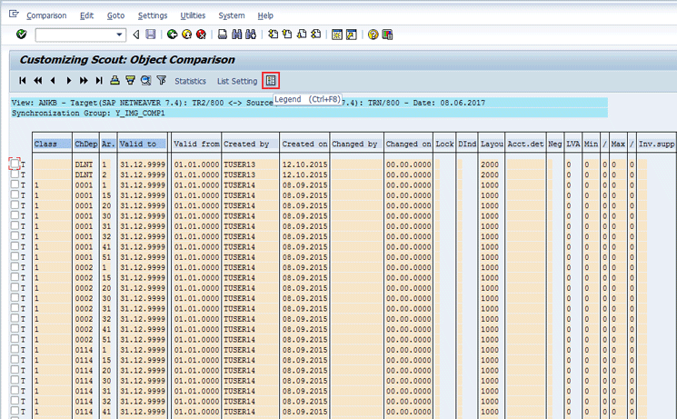Click the List Setting button
The image size is (677, 419).
[x=237, y=81]
